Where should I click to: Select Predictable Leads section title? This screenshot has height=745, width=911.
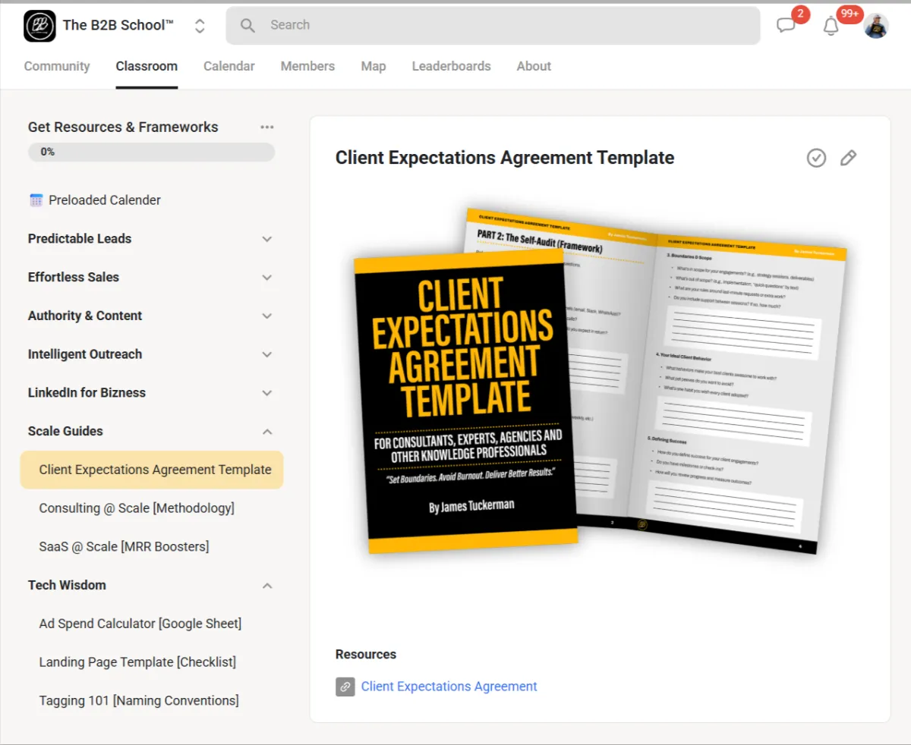[x=80, y=238]
